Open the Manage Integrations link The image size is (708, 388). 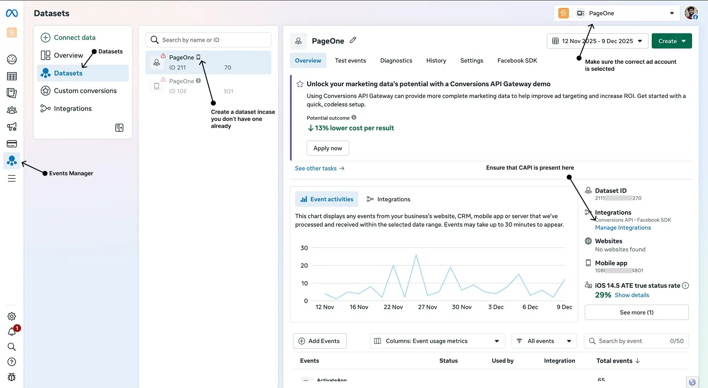tap(623, 228)
